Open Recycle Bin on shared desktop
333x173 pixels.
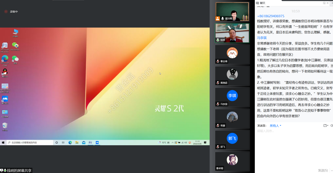coord(5,127)
